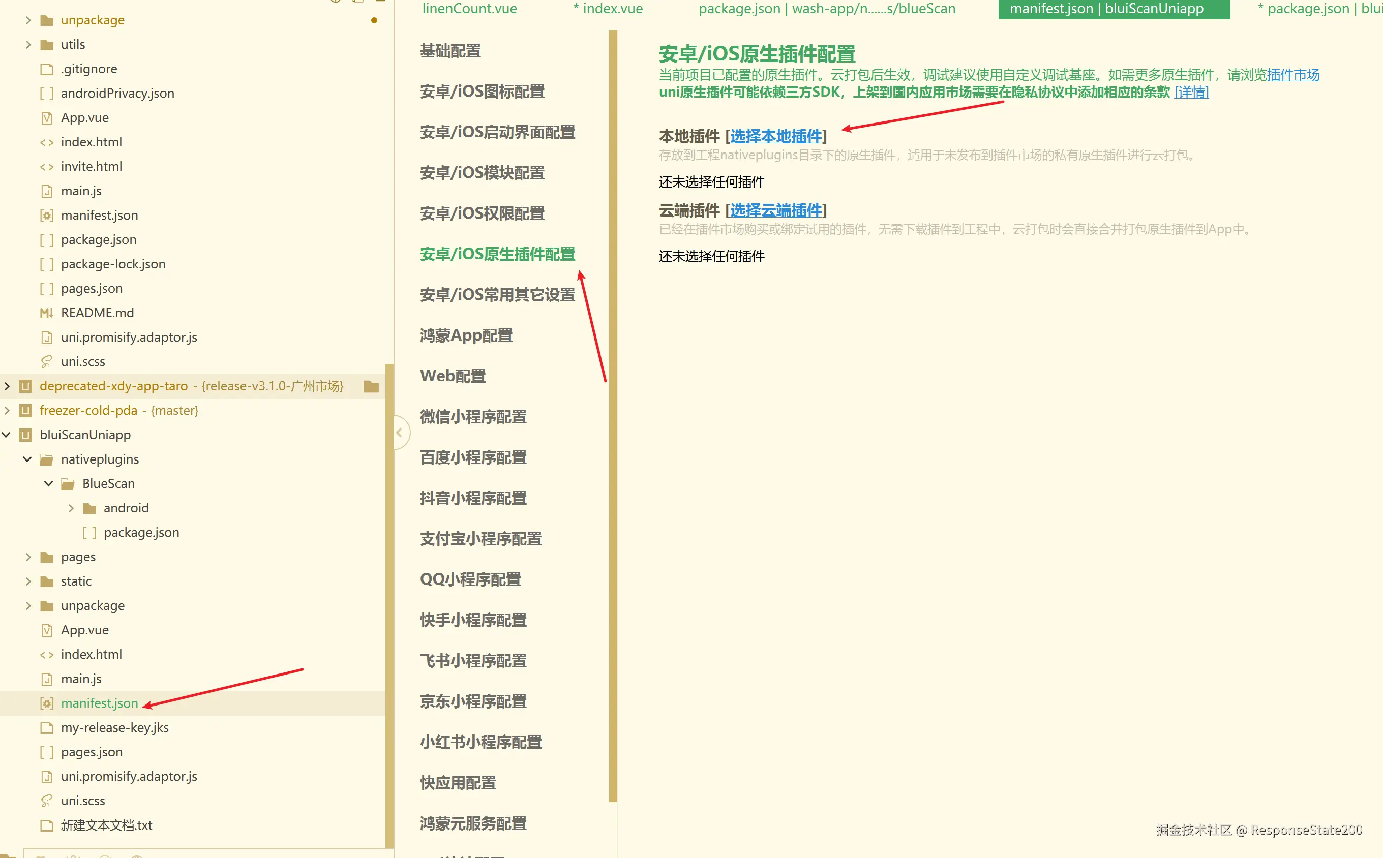The width and height of the screenshot is (1383, 858).
Task: Click the App.vue file icon under bluiScanUniapp
Action: point(47,630)
